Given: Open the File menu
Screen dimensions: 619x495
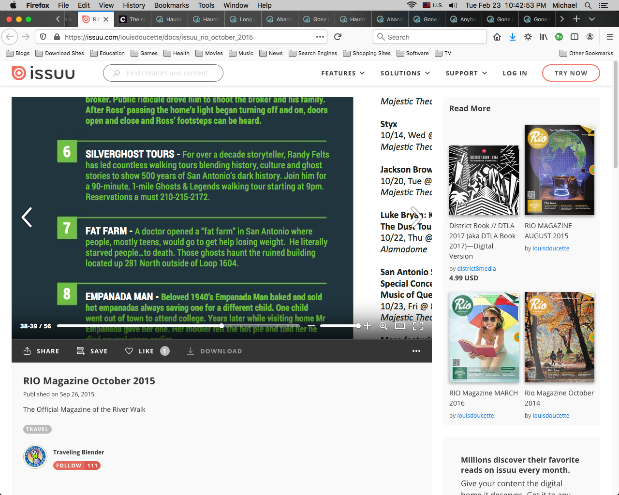Looking at the screenshot, I should 63,5.
